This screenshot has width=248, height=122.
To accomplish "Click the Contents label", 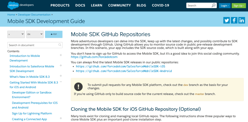I will [x=14, y=51].
